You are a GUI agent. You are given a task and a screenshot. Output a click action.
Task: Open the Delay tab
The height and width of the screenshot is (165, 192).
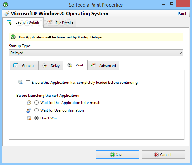(51, 66)
